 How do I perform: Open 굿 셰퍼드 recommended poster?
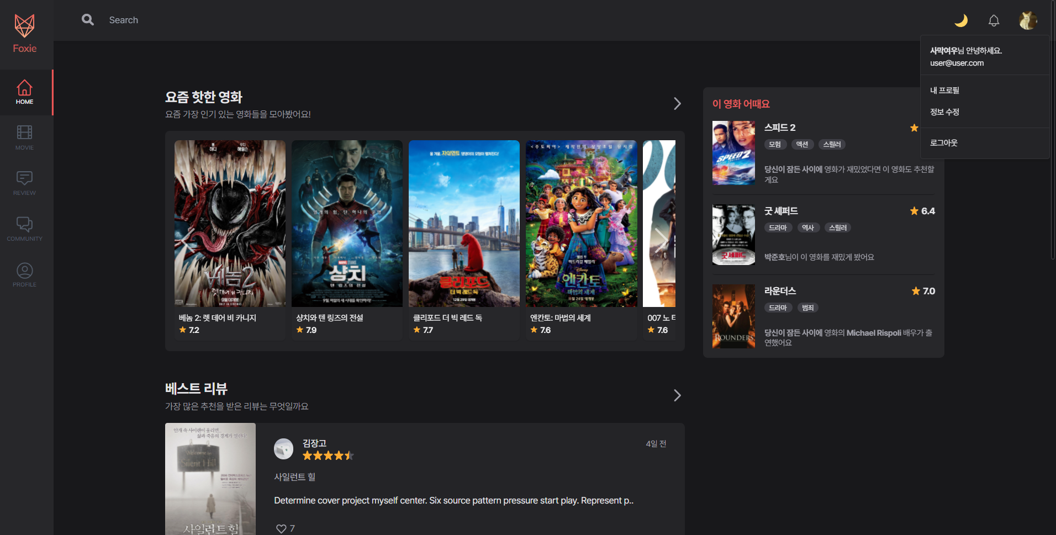tap(733, 235)
